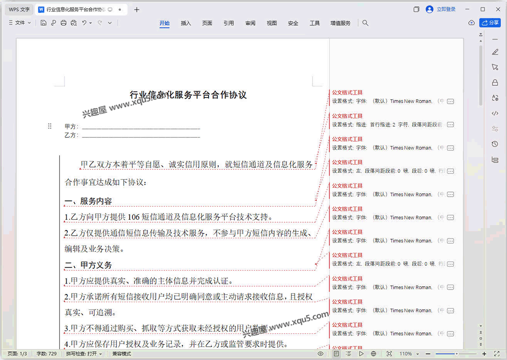Open Print Preview icon

click(x=74, y=23)
